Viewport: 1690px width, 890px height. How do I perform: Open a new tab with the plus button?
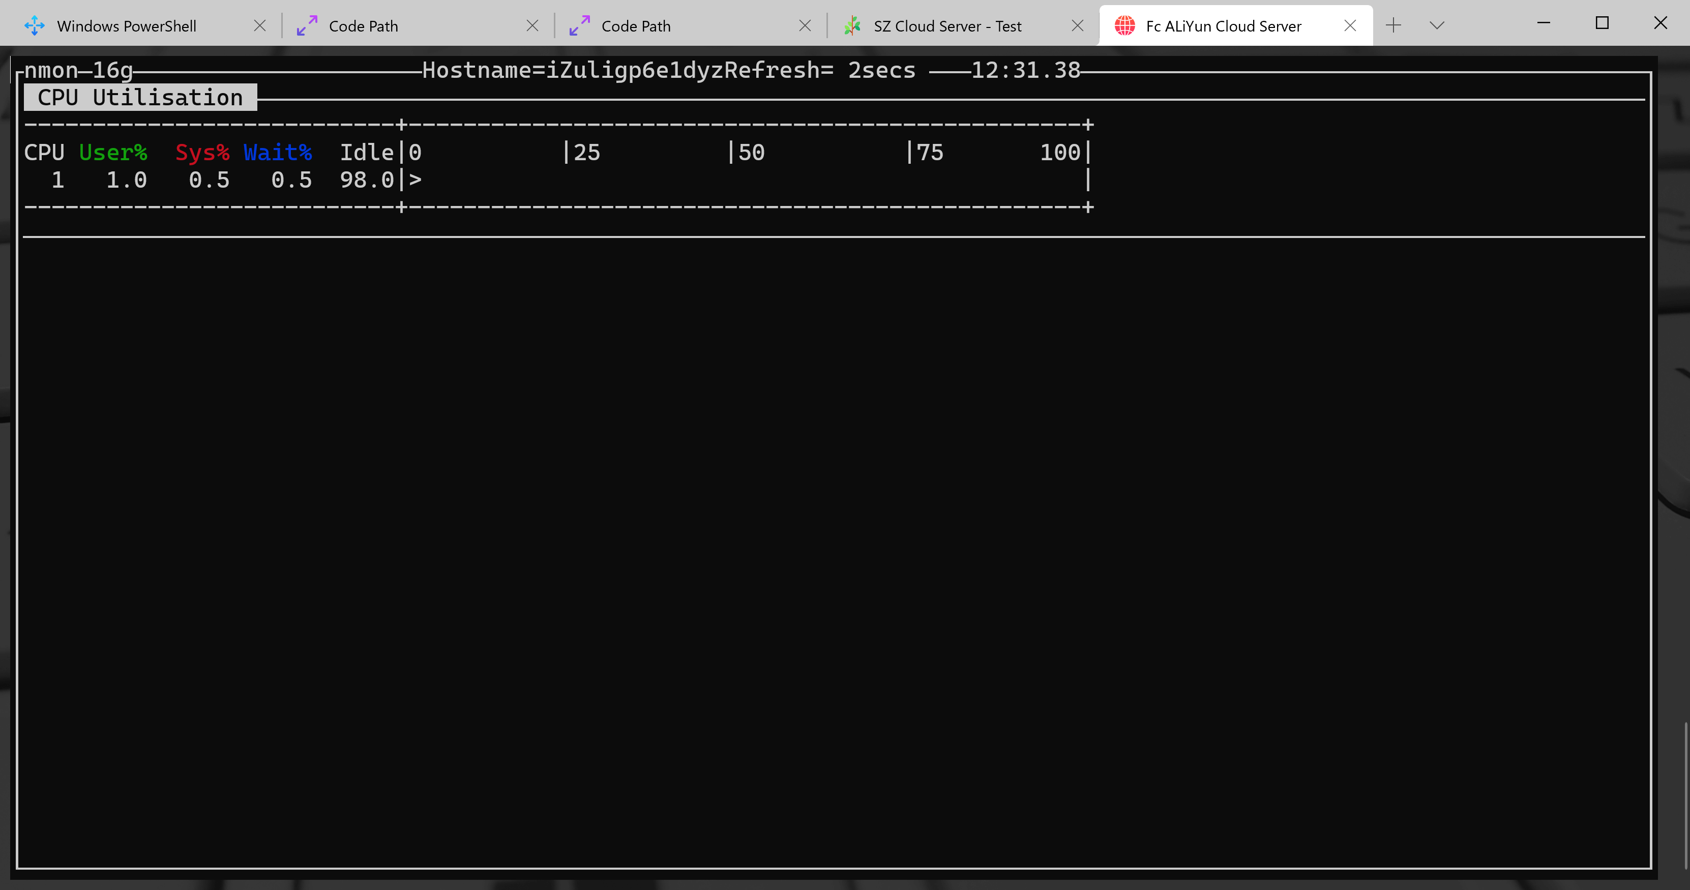click(x=1393, y=25)
